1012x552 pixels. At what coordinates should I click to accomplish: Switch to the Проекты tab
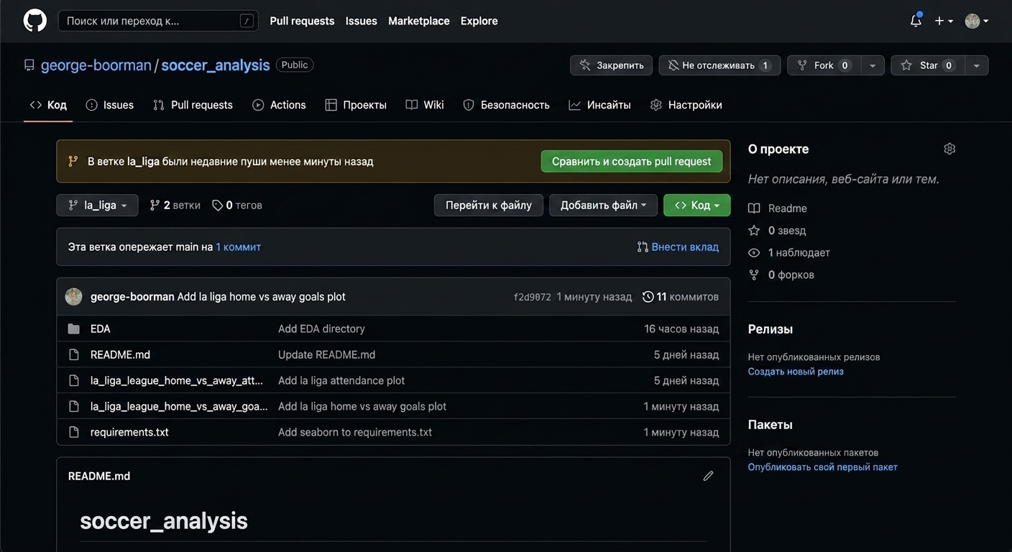(x=356, y=105)
